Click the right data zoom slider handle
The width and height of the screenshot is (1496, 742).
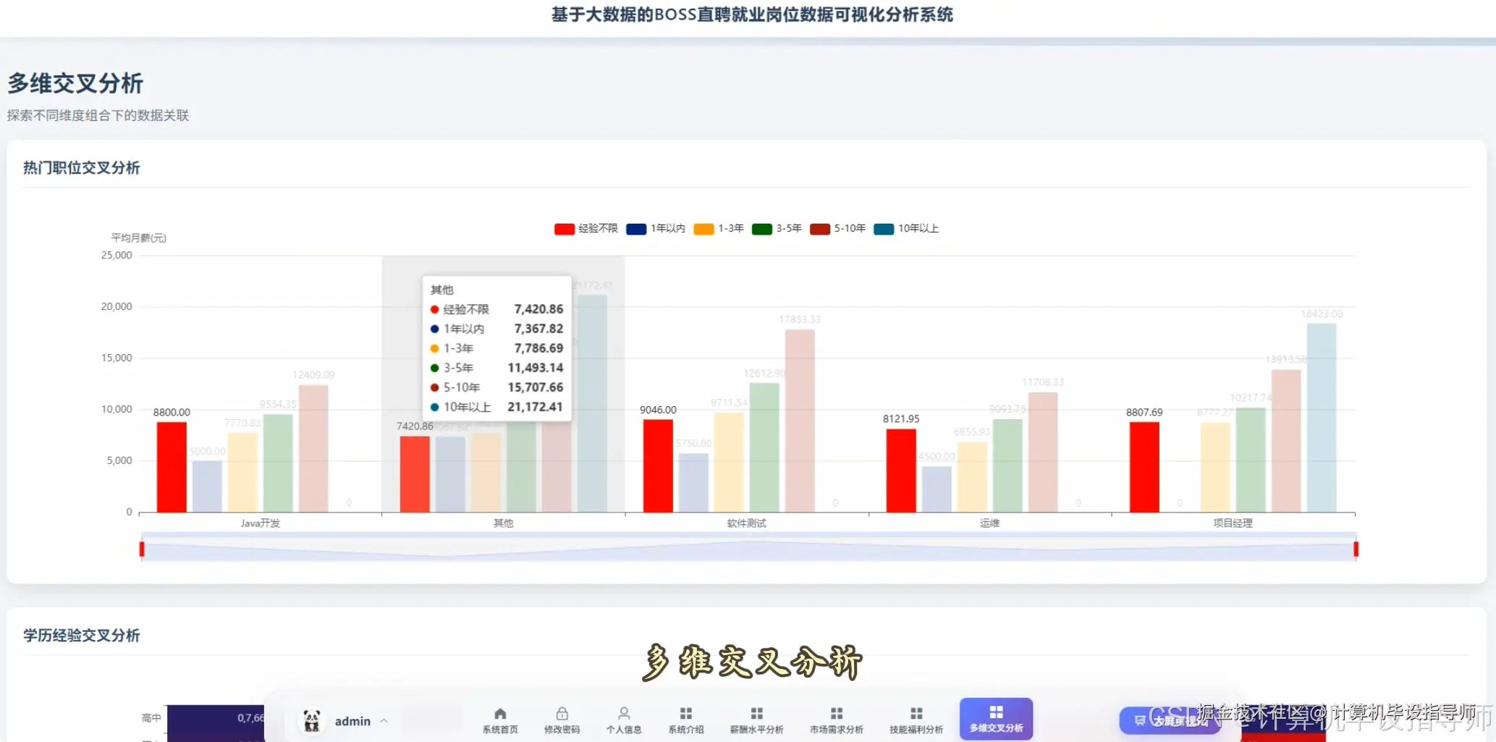(x=1356, y=549)
